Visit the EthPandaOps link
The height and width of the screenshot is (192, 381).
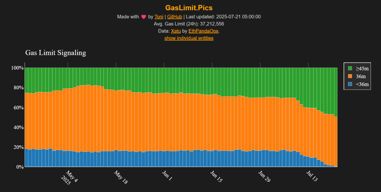pos(201,31)
